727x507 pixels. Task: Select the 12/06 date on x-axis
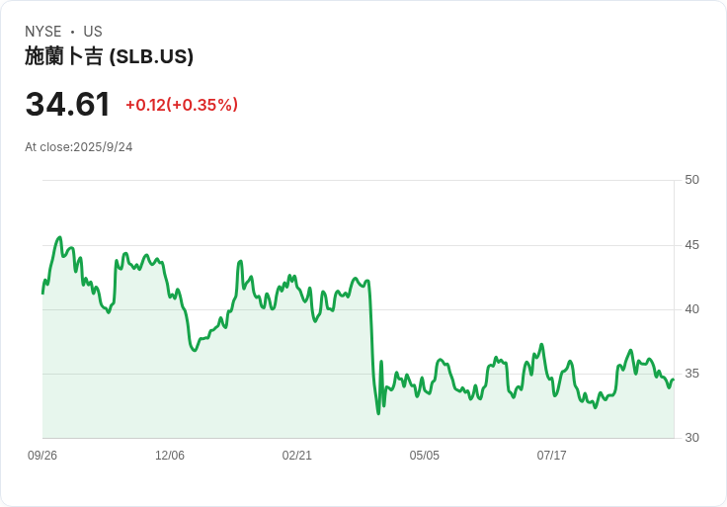tap(170, 456)
